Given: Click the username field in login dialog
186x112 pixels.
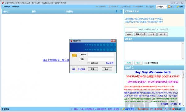Looking at the screenshot, I should click(101, 54).
